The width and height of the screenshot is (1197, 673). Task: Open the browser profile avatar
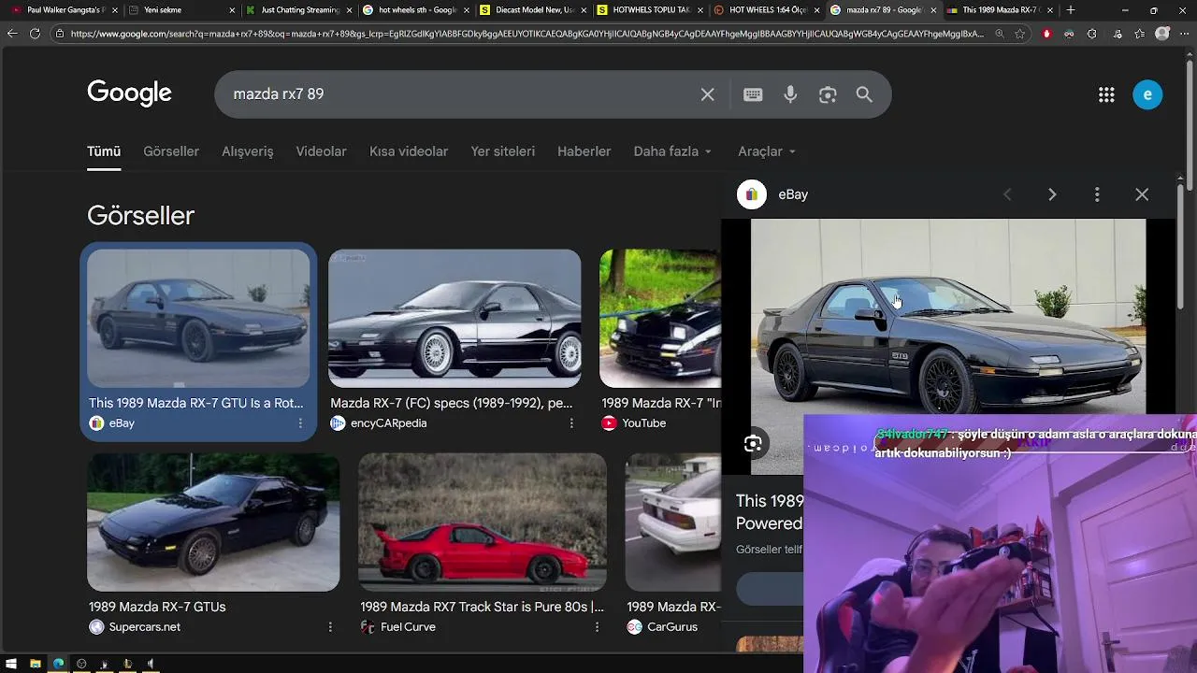tap(1161, 34)
